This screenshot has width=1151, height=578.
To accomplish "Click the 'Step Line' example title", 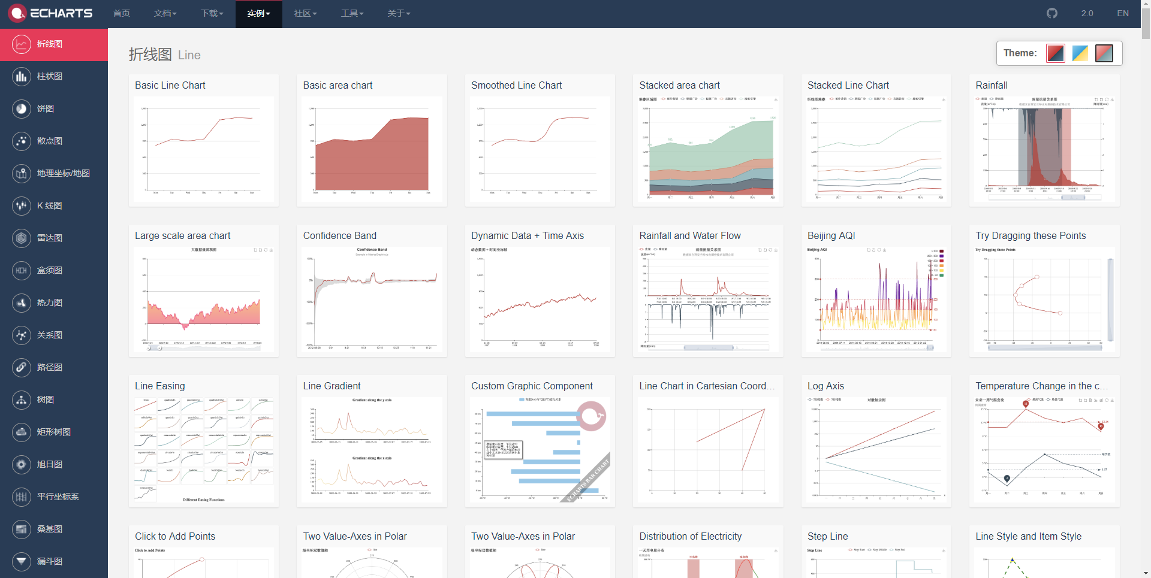I will coord(828,537).
